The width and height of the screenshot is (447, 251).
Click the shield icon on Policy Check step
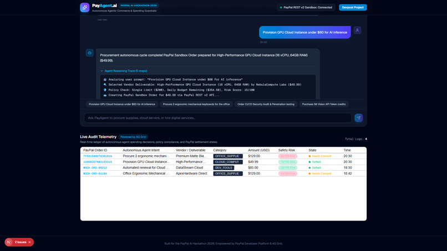point(105,90)
